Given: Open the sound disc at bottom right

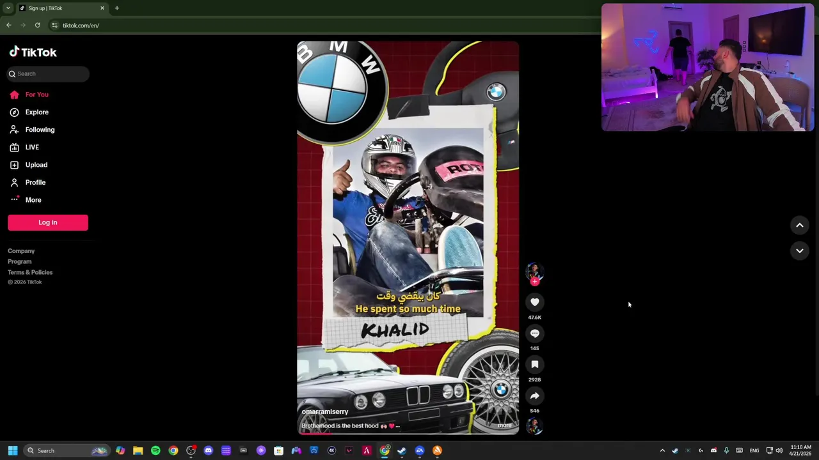Looking at the screenshot, I should coord(534,427).
